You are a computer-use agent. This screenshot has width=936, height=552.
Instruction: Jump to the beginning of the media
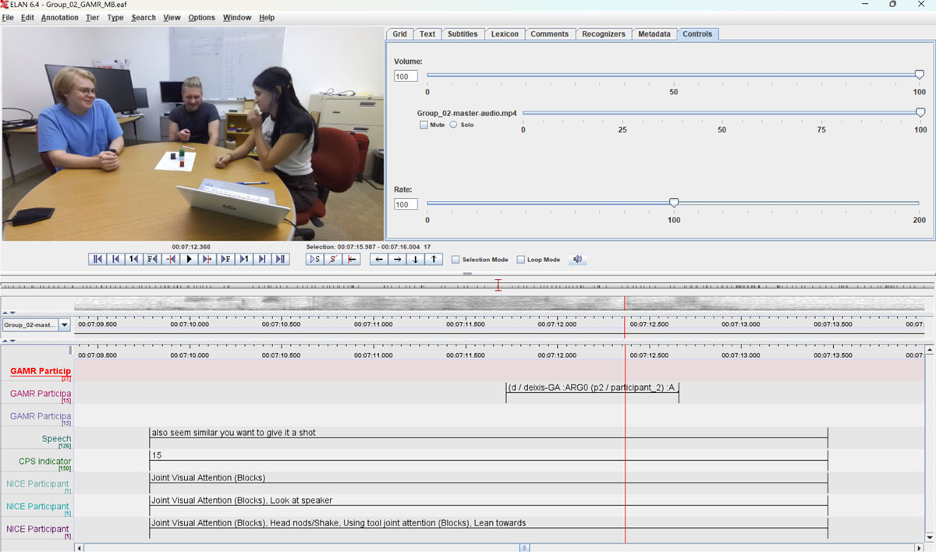tap(97, 259)
